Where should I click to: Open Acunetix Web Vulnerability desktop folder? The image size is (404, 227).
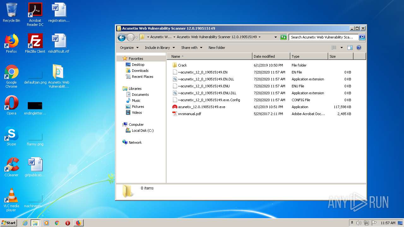click(x=59, y=76)
